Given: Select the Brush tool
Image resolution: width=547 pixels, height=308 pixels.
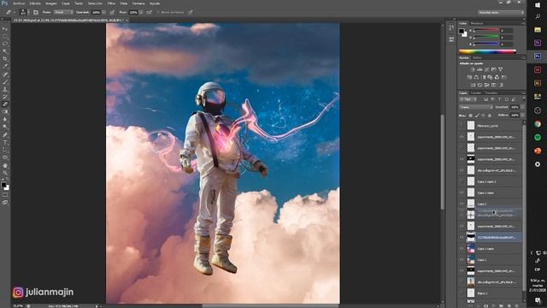Looking at the screenshot, I should [5, 82].
